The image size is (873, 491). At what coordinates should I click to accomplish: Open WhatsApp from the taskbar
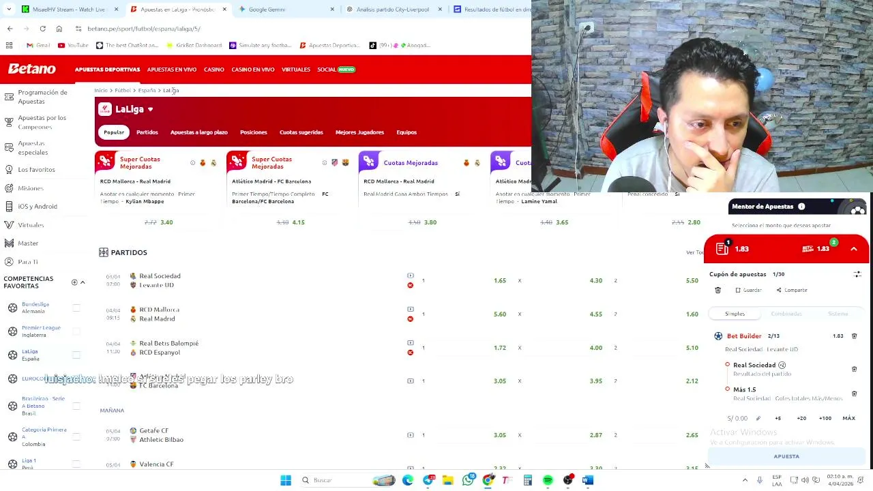point(468,480)
